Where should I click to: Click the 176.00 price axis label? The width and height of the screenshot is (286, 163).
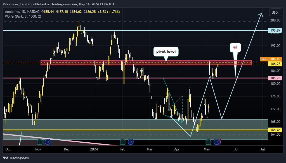[275, 96]
